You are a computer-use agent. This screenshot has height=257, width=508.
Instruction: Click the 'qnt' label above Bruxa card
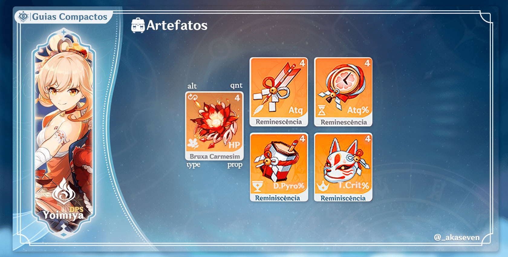[x=236, y=86]
